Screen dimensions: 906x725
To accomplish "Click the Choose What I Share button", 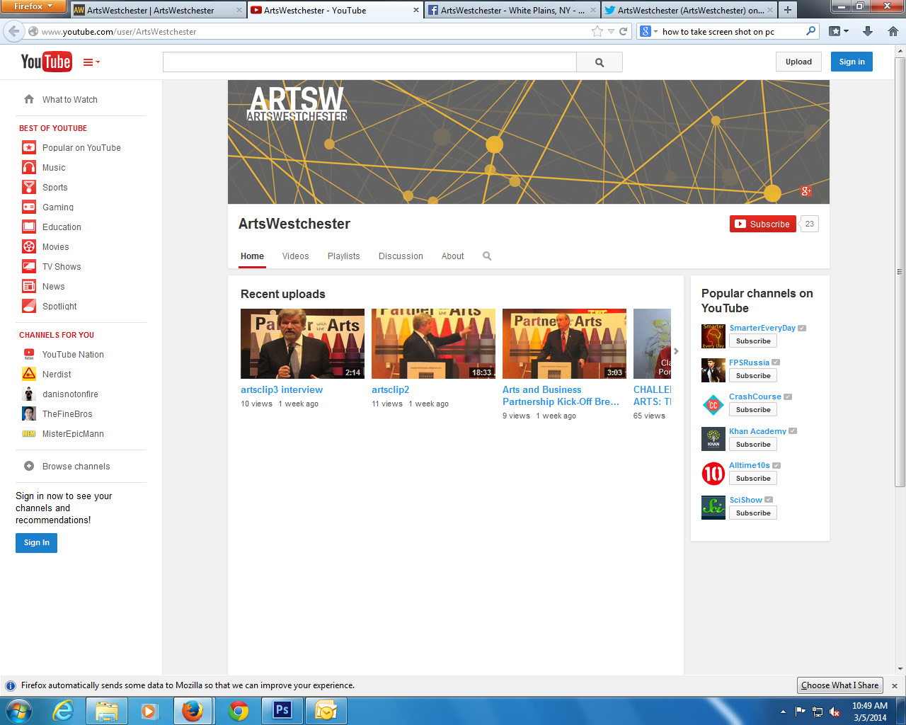I will pyautogui.click(x=839, y=685).
